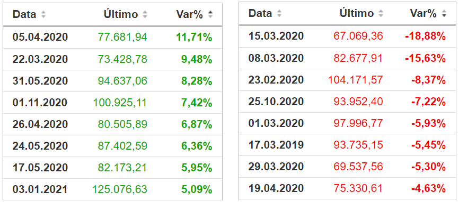Click the 17.03.2019 date cell

[276, 145]
